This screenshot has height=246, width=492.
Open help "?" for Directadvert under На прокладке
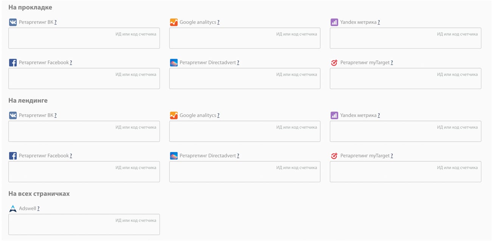(238, 63)
